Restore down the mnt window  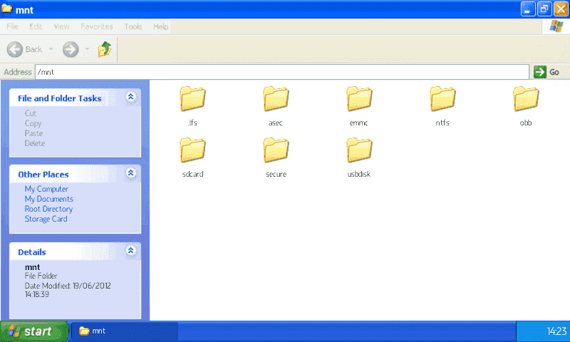(544, 9)
